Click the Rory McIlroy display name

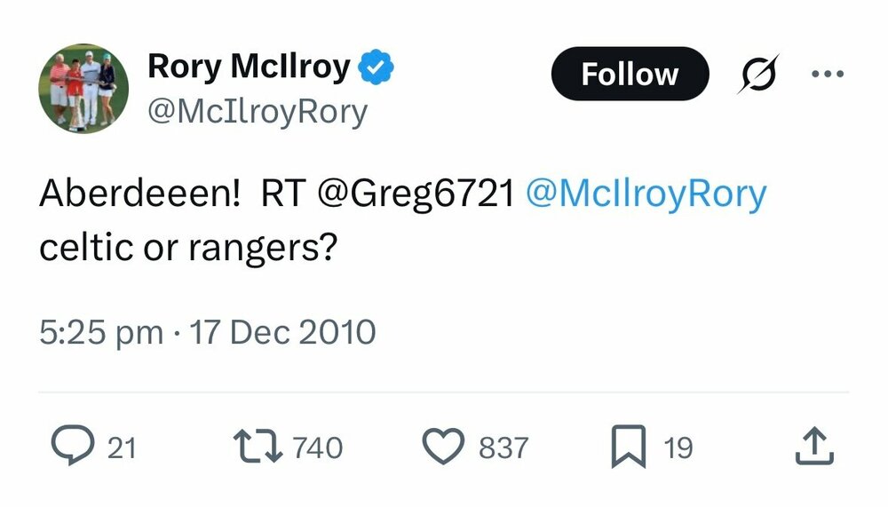[249, 67]
